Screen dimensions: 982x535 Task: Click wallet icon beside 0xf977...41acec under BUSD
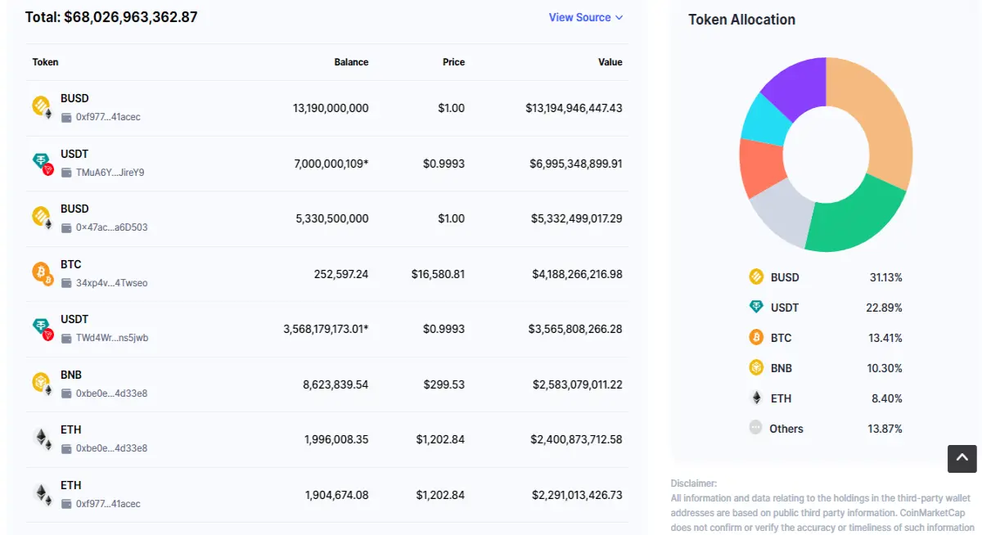(x=66, y=117)
